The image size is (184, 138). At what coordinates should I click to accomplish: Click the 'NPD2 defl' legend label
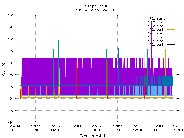(156, 30)
